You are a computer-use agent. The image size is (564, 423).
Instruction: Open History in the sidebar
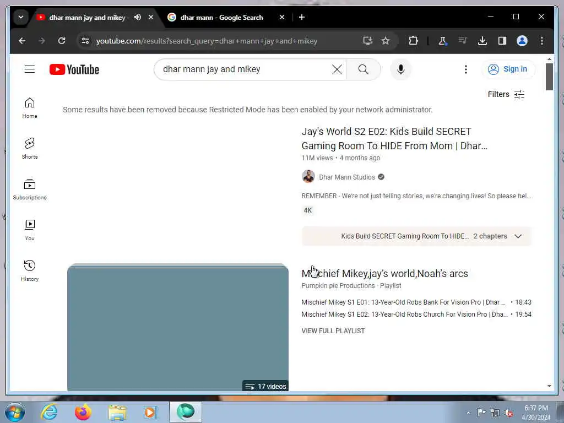(x=30, y=270)
